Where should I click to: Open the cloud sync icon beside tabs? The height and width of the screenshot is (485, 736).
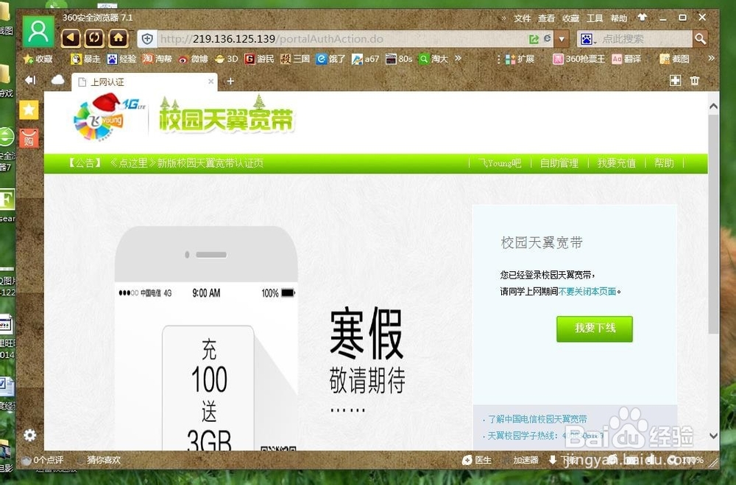[57, 80]
